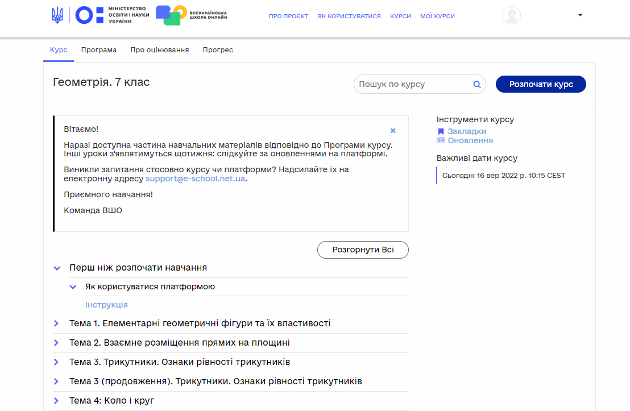Open the account dropdown arrow in header

580,15
